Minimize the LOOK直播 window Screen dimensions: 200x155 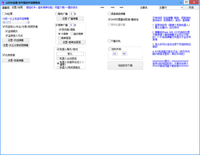click(181, 3)
